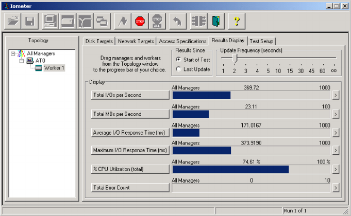Open a test configuration file
The height and width of the screenshot is (216, 351).
13,21
